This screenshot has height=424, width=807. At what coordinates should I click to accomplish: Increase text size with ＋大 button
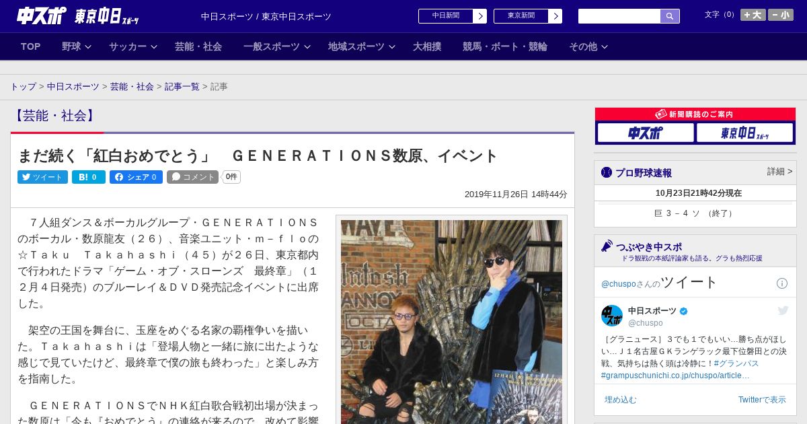tap(753, 15)
